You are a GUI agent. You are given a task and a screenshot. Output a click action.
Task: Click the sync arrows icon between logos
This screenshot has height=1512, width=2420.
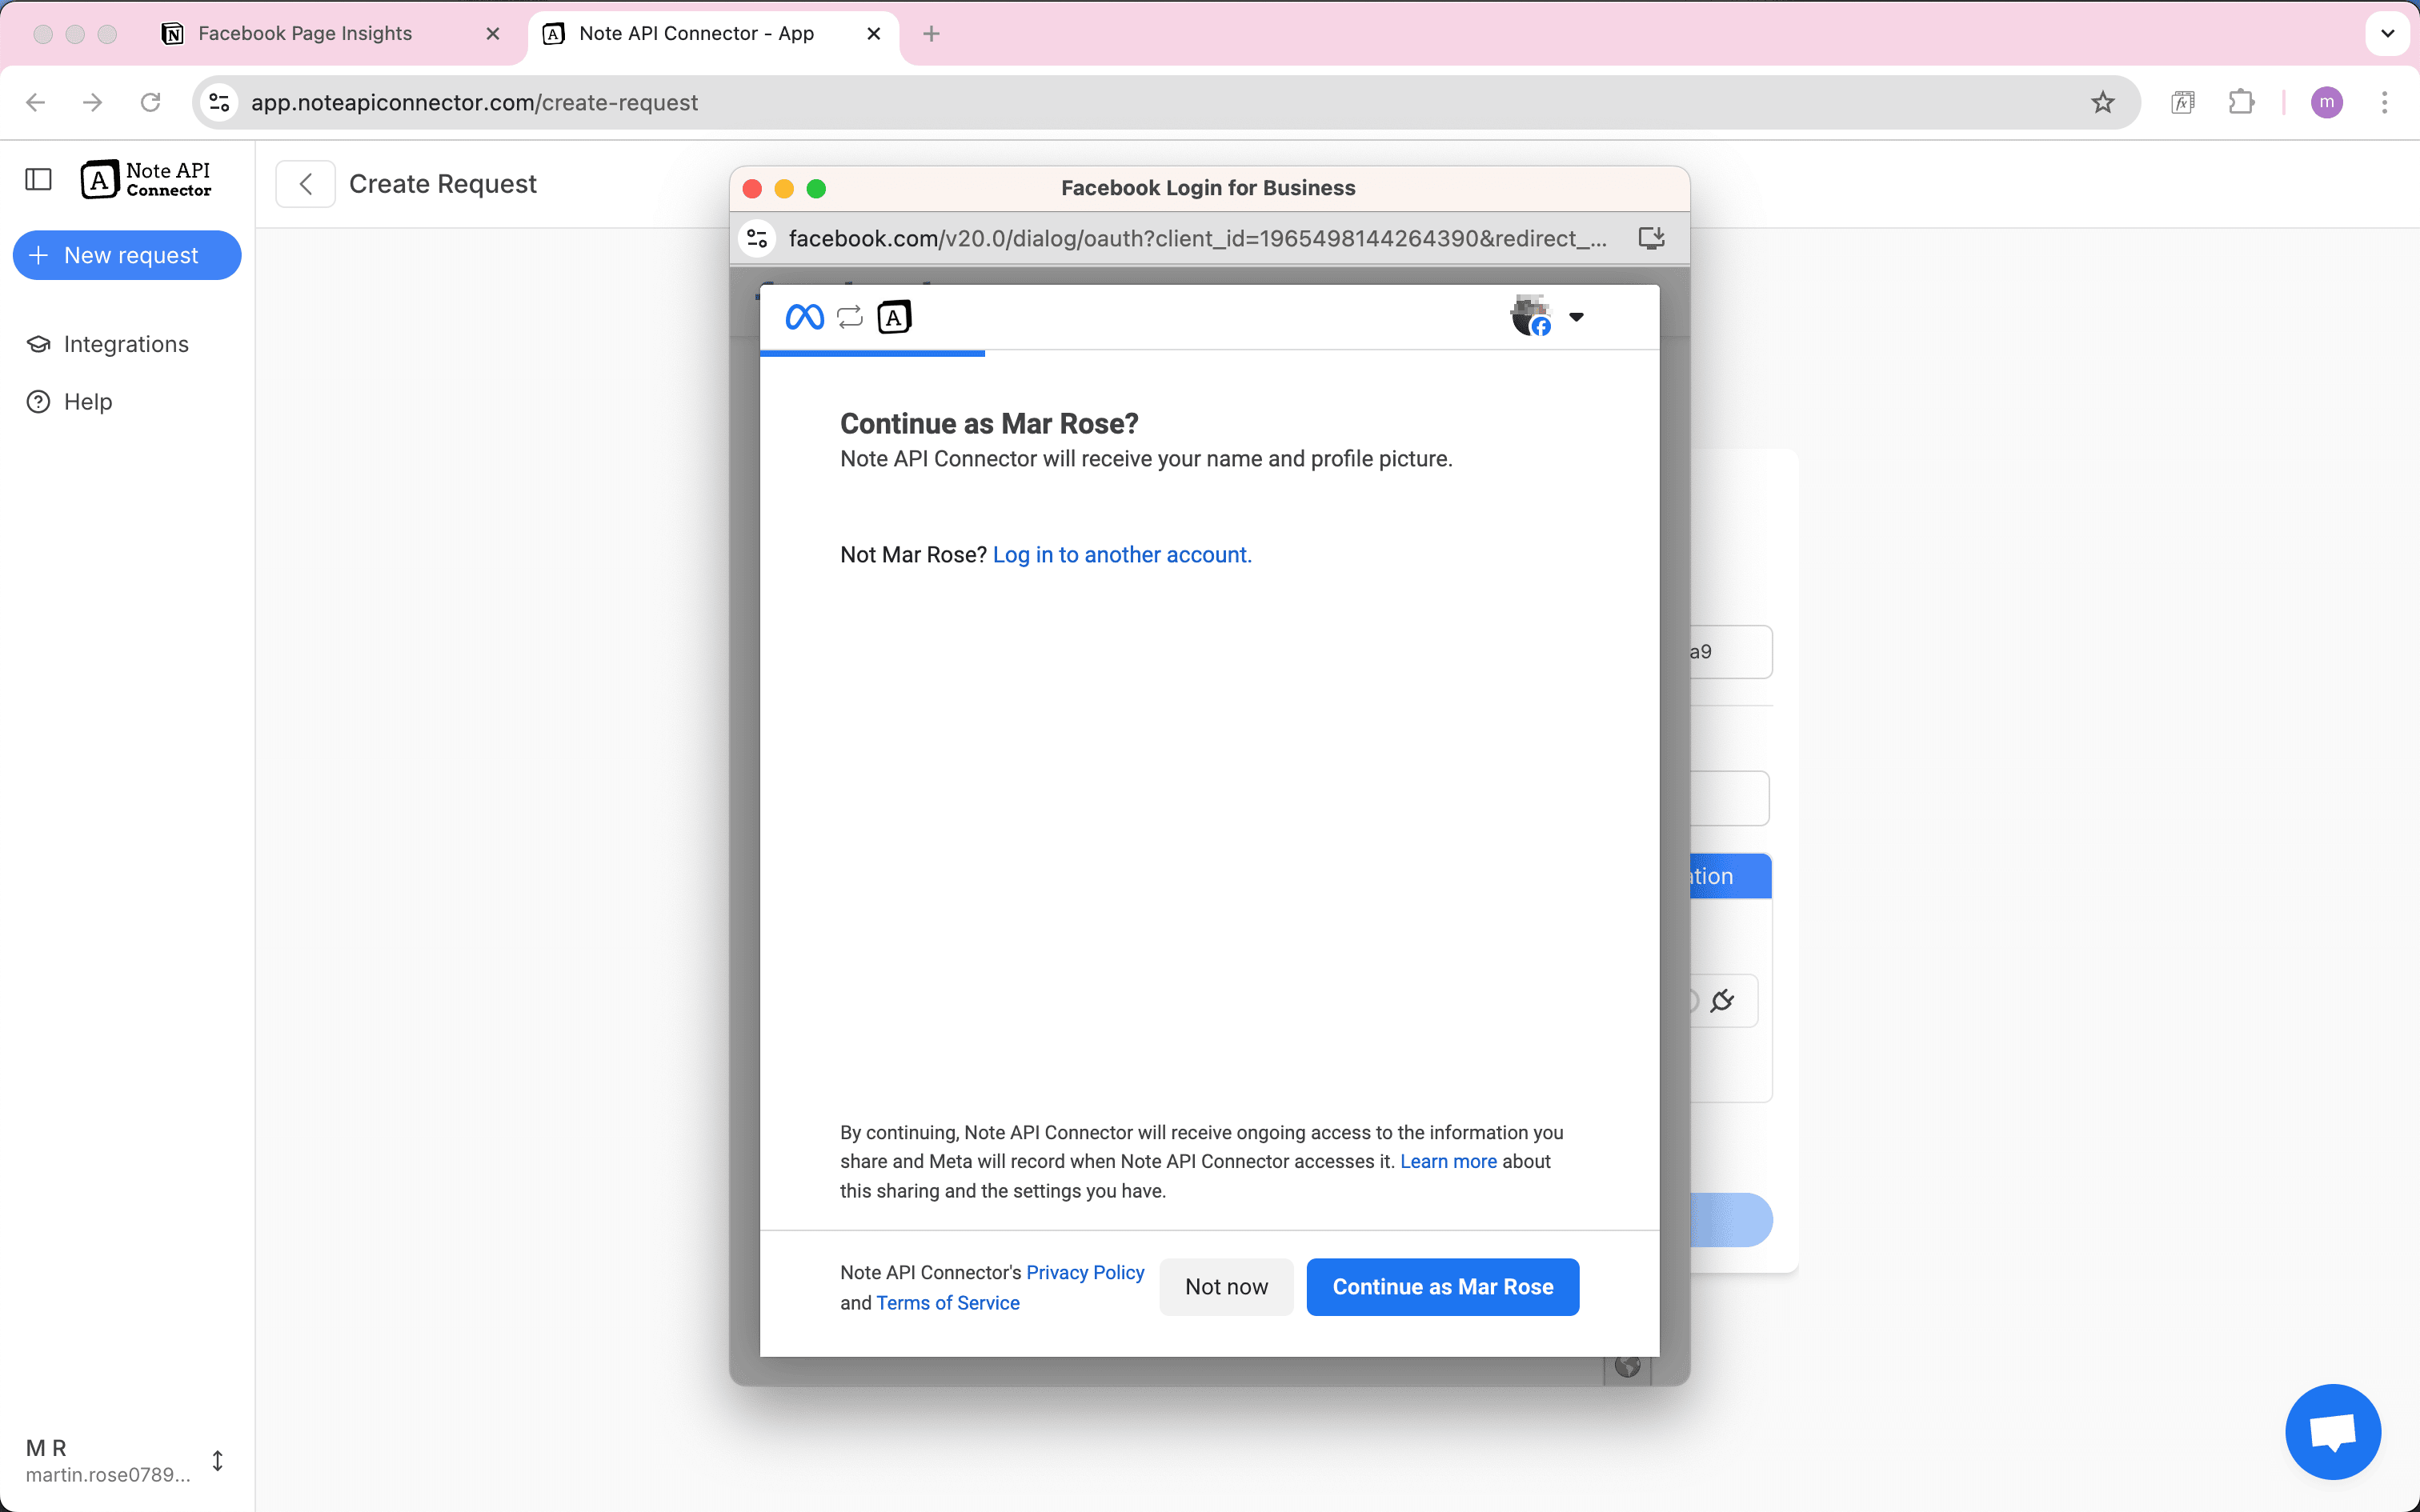point(849,317)
